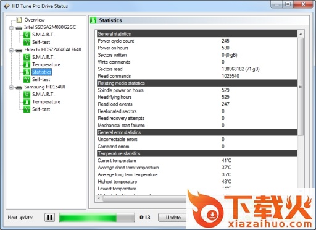Image resolution: width=316 pixels, height=230 pixels.
Task: Select the Power cycle count row
Action: coord(197,41)
